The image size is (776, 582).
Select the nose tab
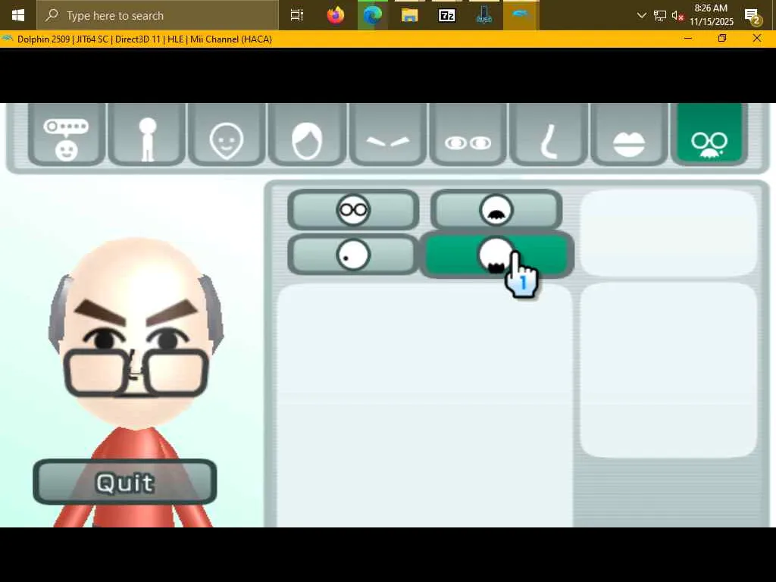coord(549,133)
